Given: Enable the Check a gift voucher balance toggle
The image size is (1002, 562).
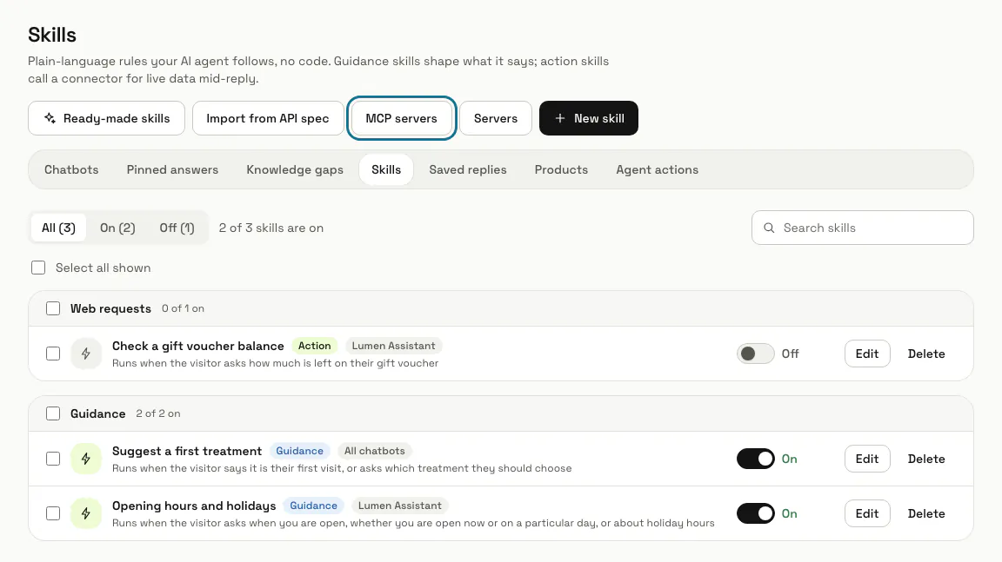Looking at the screenshot, I should tap(755, 354).
